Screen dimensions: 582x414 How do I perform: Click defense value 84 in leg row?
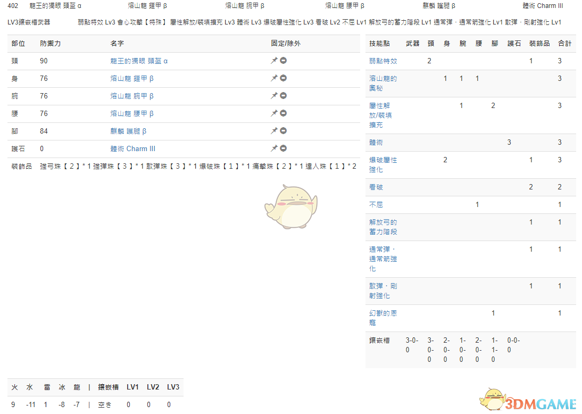click(x=44, y=131)
